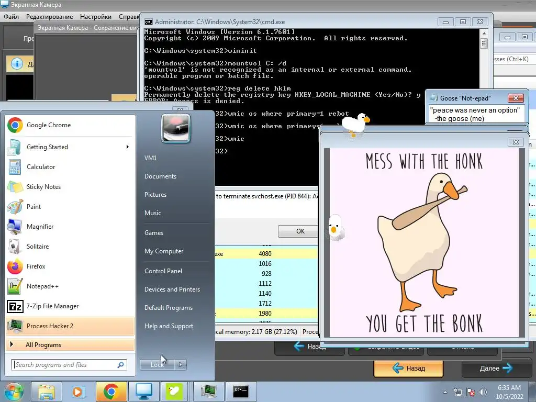536x402 pixels.
Task: Open Control Panel
Action: pos(163,271)
